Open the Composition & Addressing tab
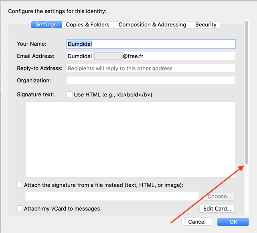Image resolution: width=257 pixels, height=233 pixels. 152,25
